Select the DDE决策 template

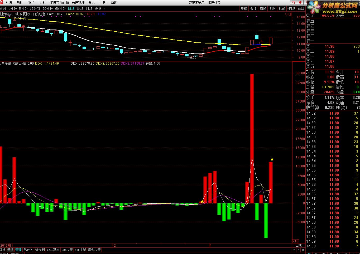pyautogui.click(x=67, y=250)
